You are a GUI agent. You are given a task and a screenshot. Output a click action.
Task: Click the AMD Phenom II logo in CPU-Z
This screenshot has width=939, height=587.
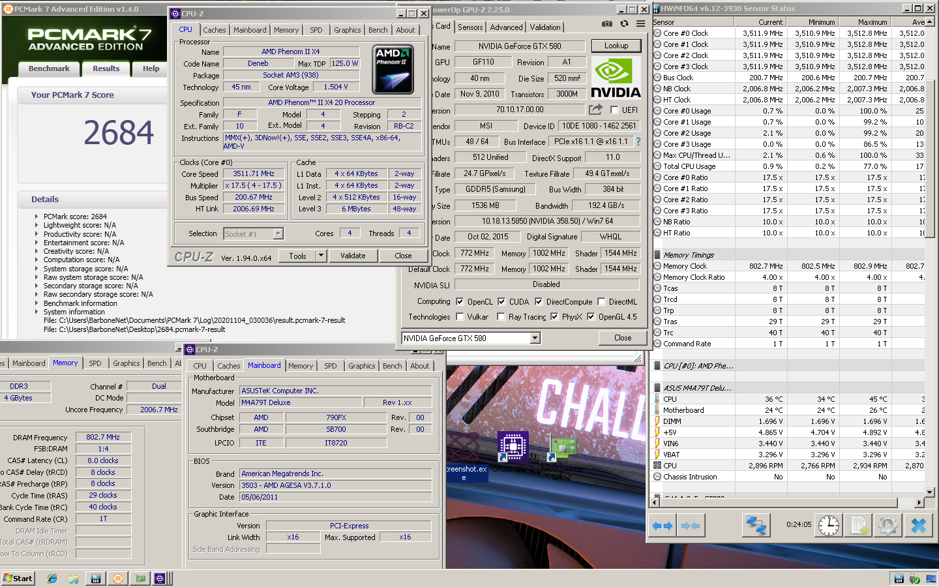click(x=393, y=69)
